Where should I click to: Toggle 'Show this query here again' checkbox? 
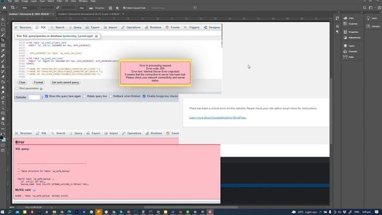[47, 96]
